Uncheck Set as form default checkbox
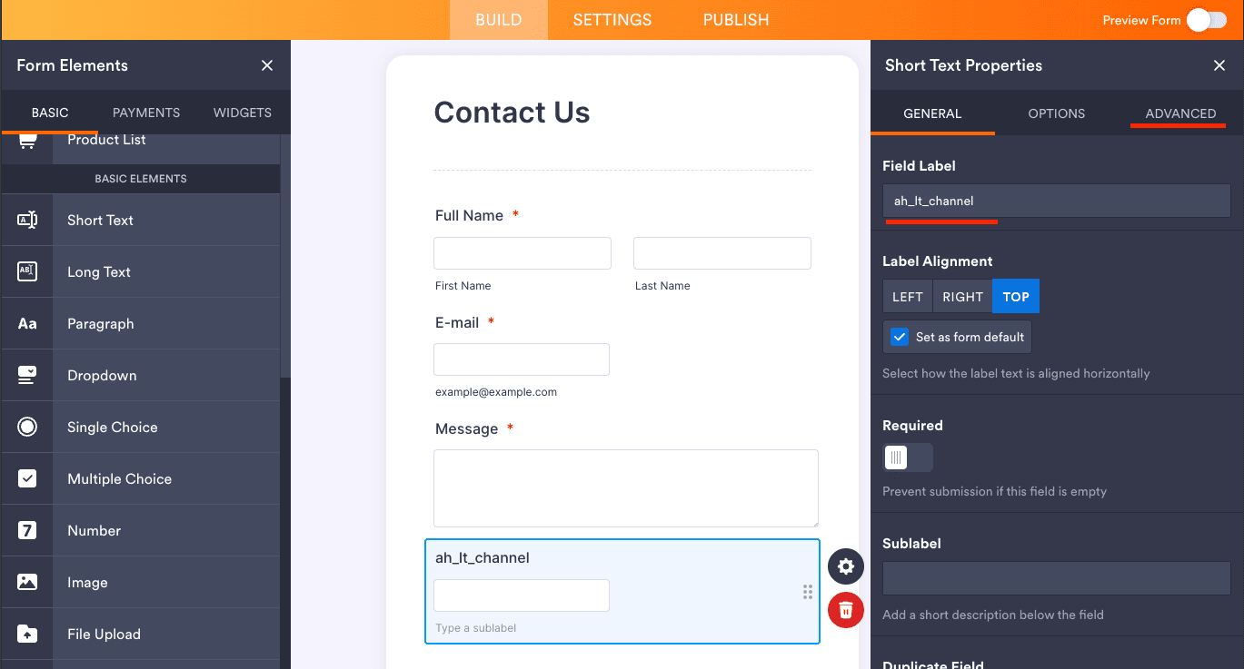Image resolution: width=1244 pixels, height=669 pixels. (x=900, y=337)
